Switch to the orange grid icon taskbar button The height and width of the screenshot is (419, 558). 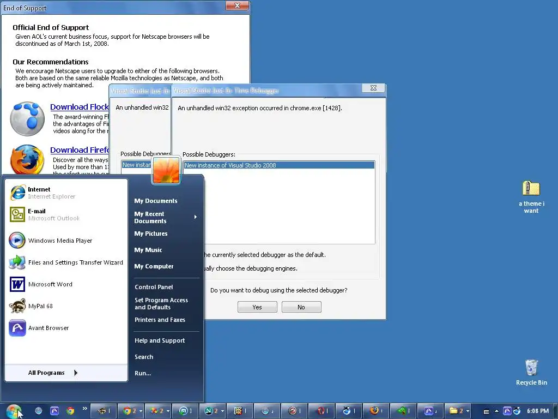(x=240, y=411)
